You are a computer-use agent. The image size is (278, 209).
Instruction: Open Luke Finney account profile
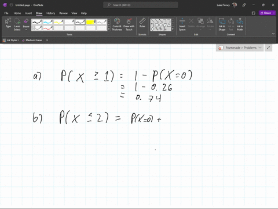(226, 5)
